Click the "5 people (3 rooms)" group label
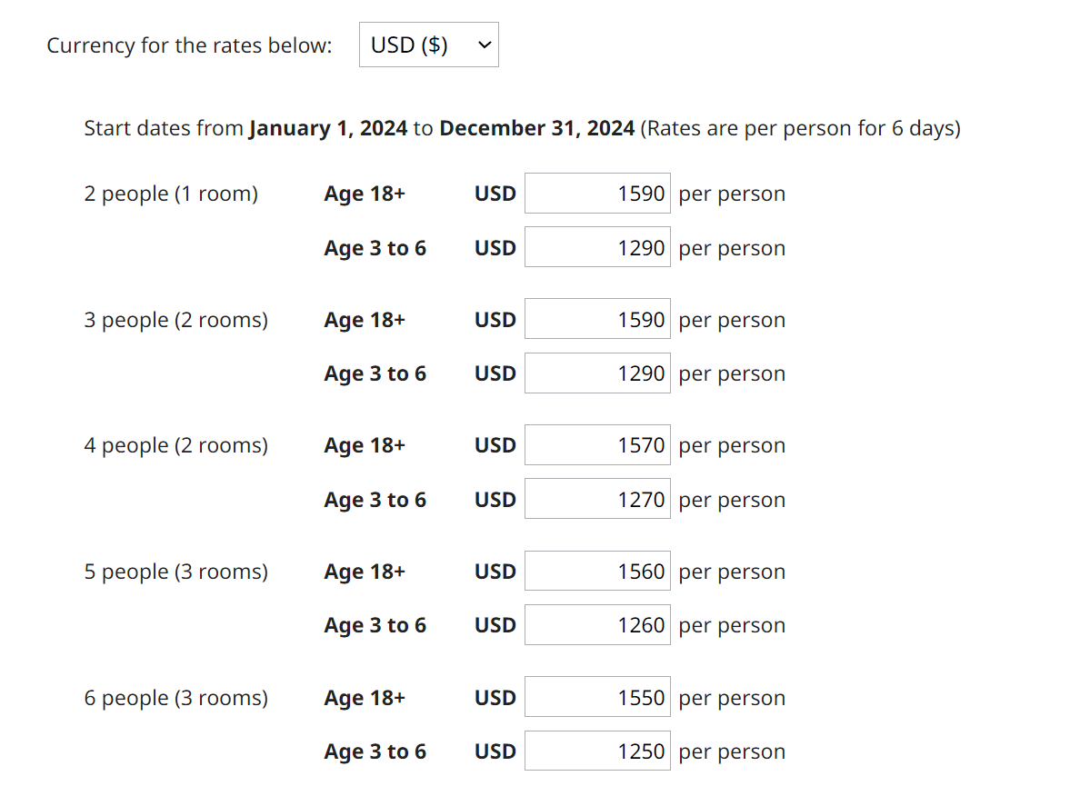 (x=176, y=572)
